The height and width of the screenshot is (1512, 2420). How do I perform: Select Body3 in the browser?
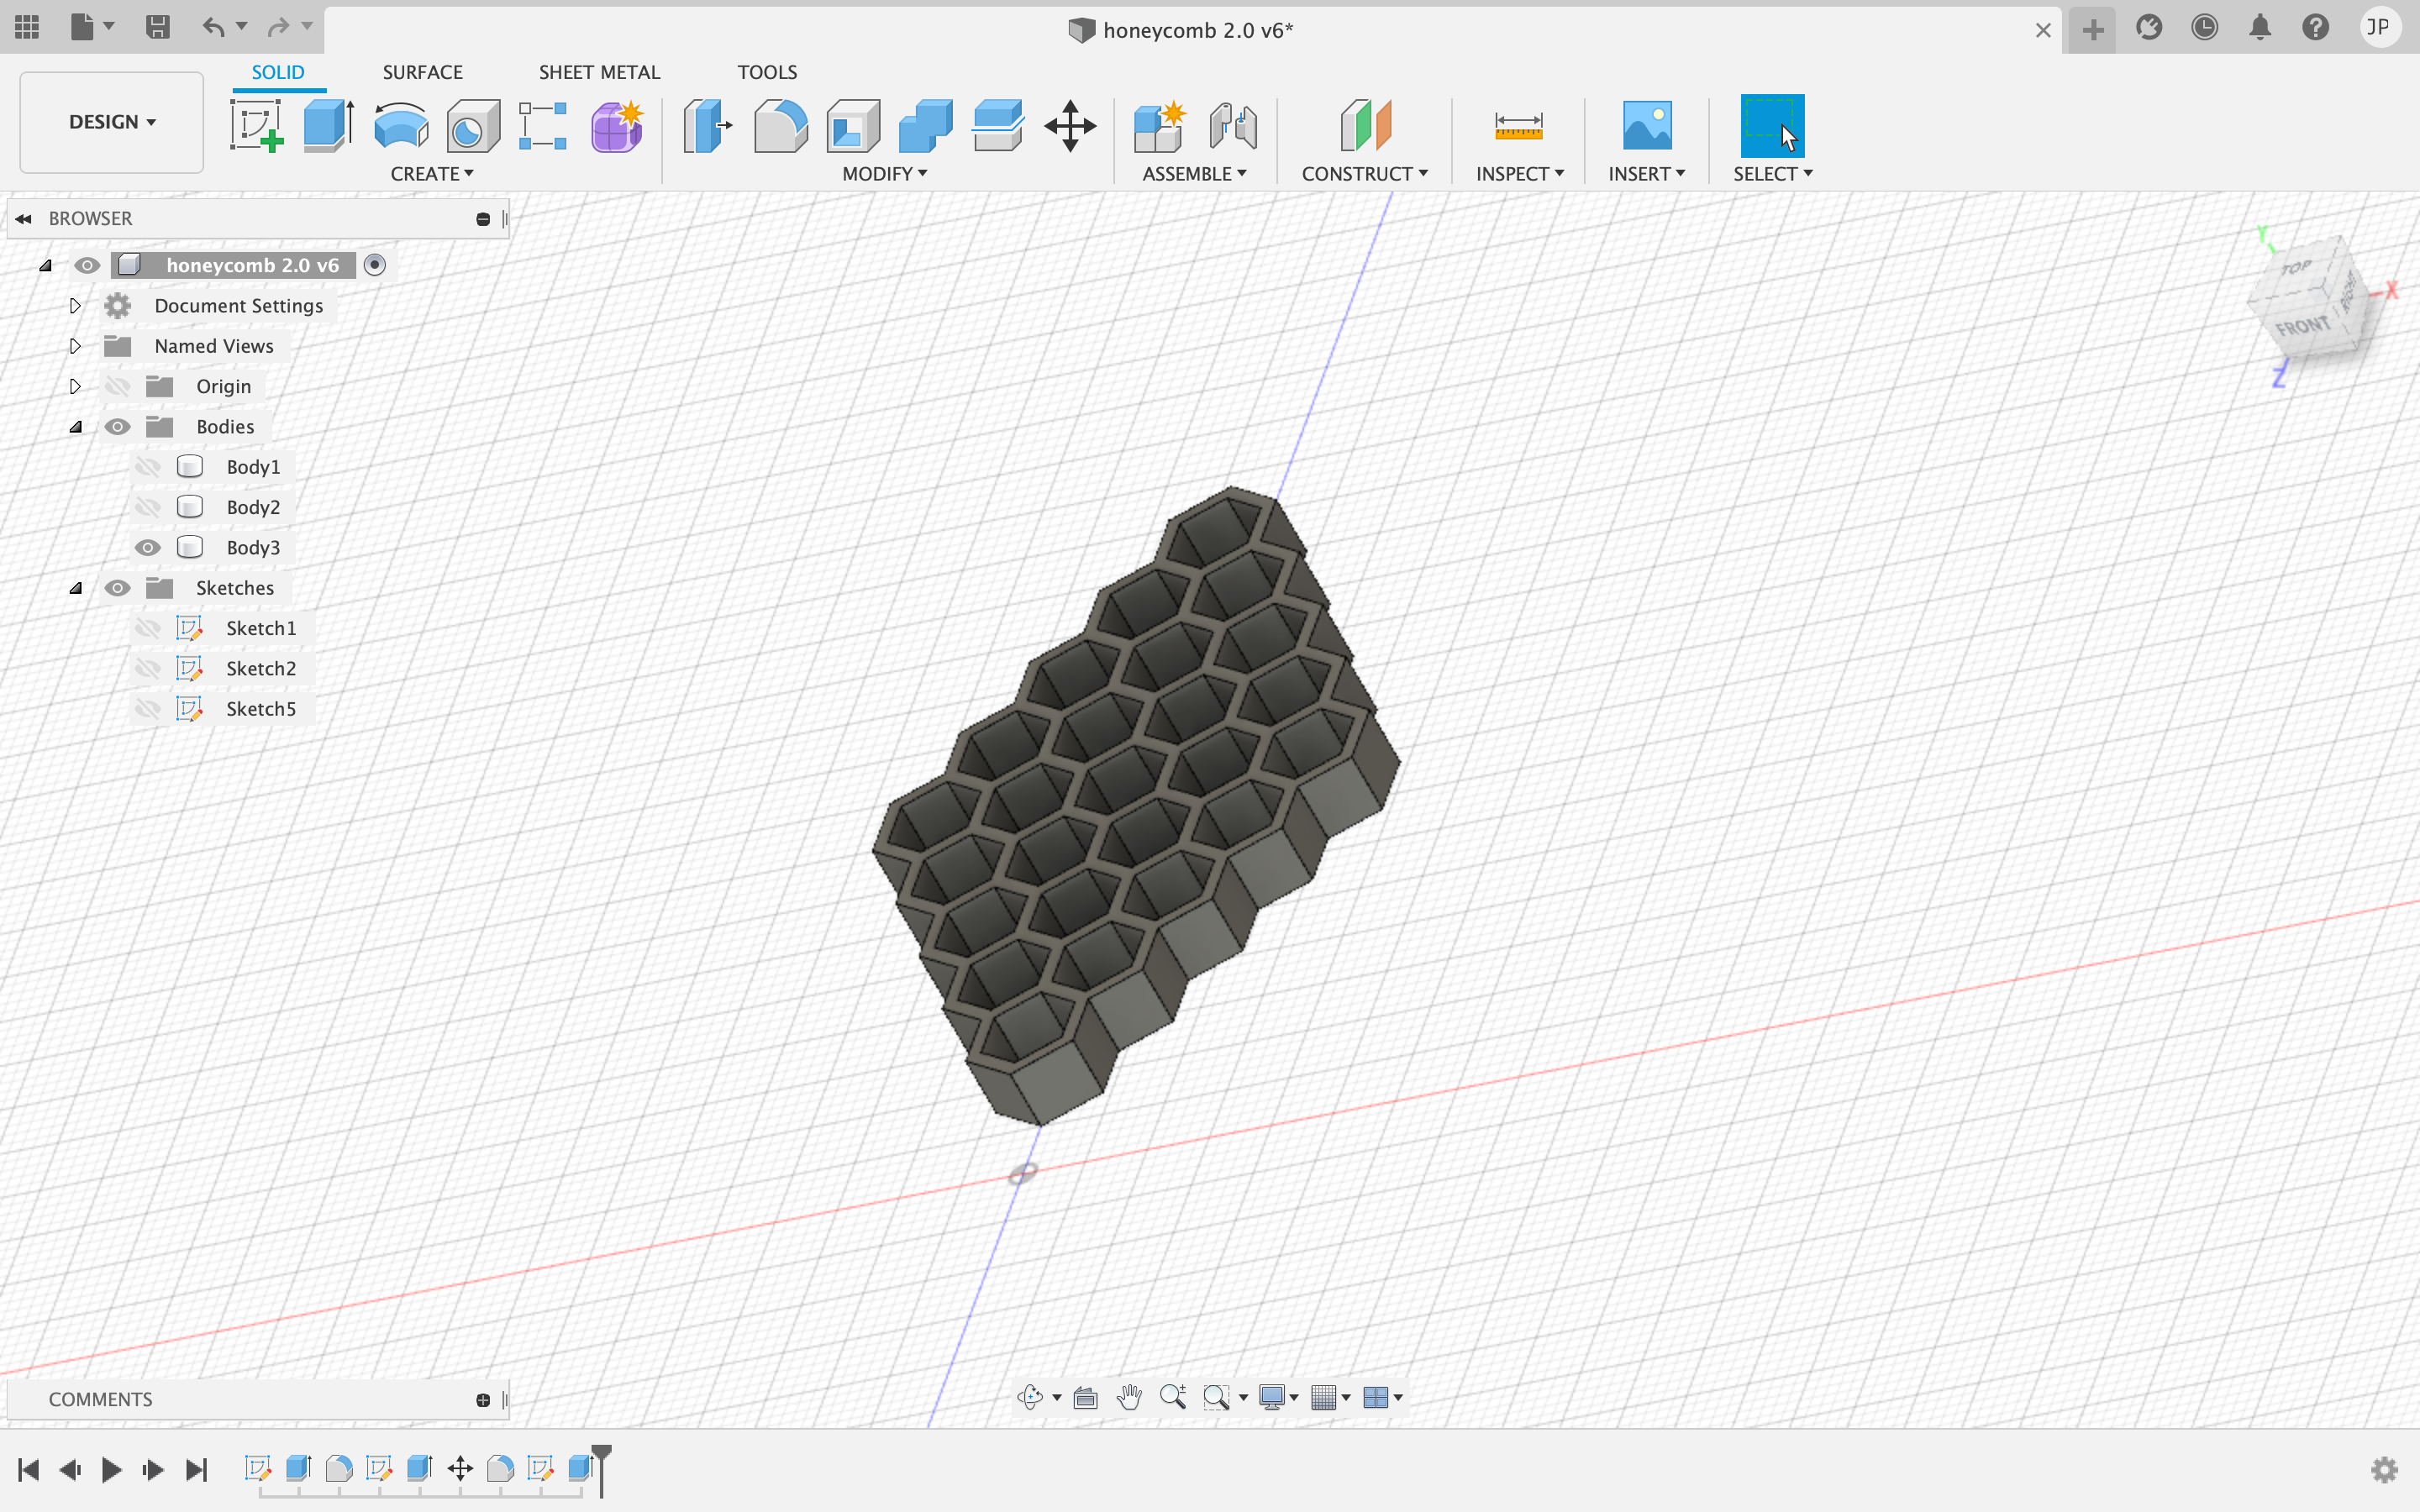(x=253, y=547)
